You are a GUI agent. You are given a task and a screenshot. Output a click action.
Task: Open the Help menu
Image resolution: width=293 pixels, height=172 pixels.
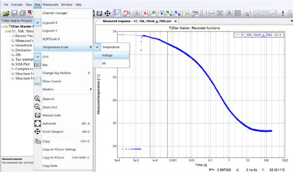(78, 5)
